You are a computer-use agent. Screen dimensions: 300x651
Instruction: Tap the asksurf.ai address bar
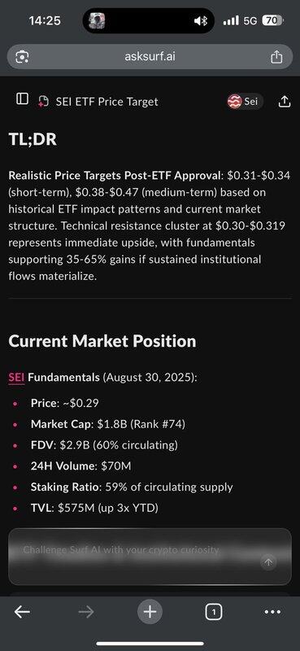tap(150, 56)
